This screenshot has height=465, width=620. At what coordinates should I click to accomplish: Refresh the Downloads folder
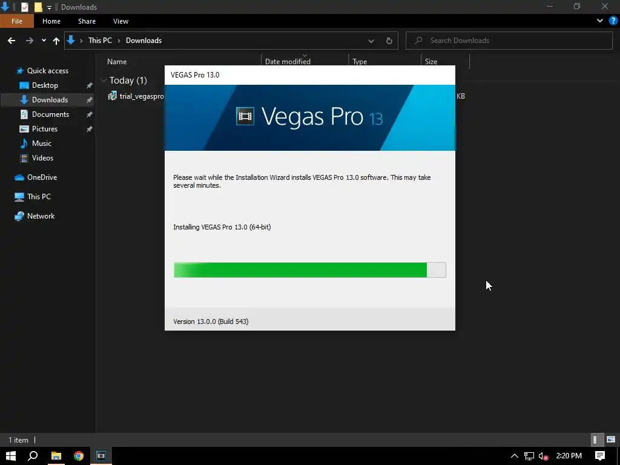pyautogui.click(x=389, y=41)
